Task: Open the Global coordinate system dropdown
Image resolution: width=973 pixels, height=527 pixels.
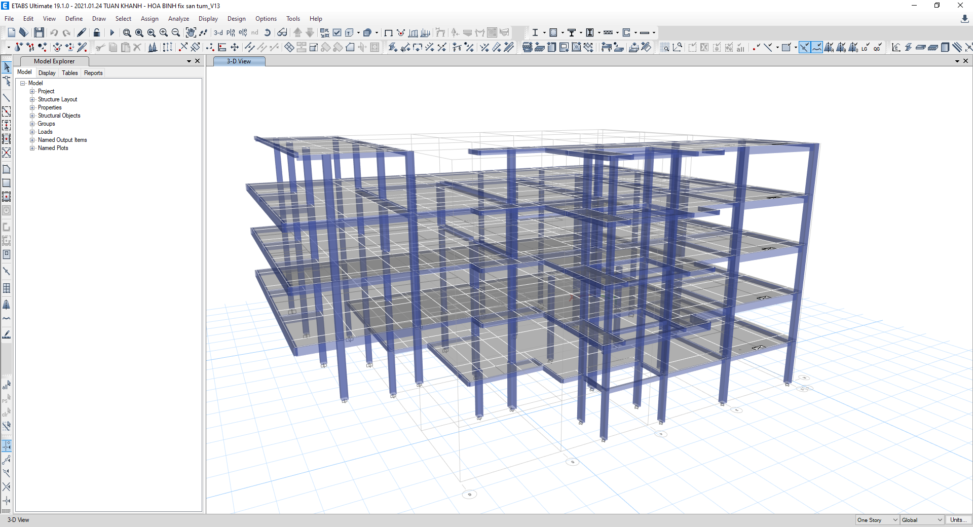Action: click(922, 520)
